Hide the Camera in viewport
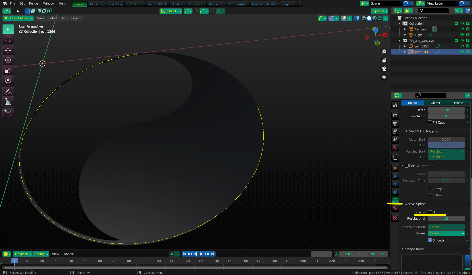This screenshot has width=472, height=275. (462, 29)
